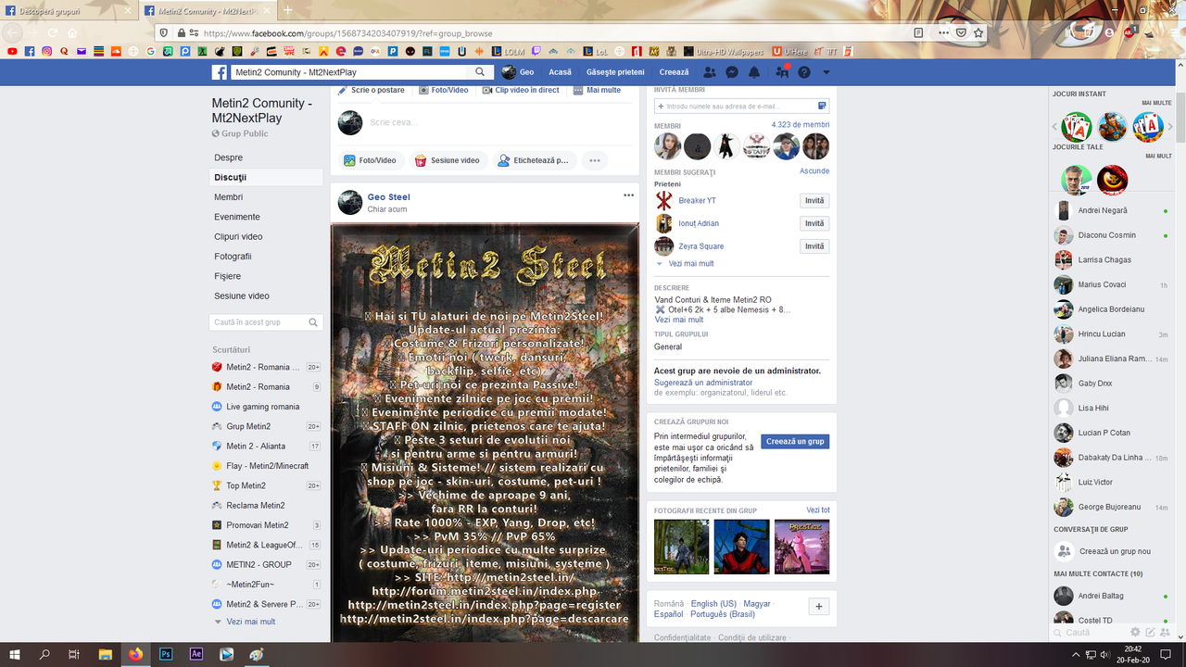Invite Zeyra Square to the group

[x=814, y=246]
